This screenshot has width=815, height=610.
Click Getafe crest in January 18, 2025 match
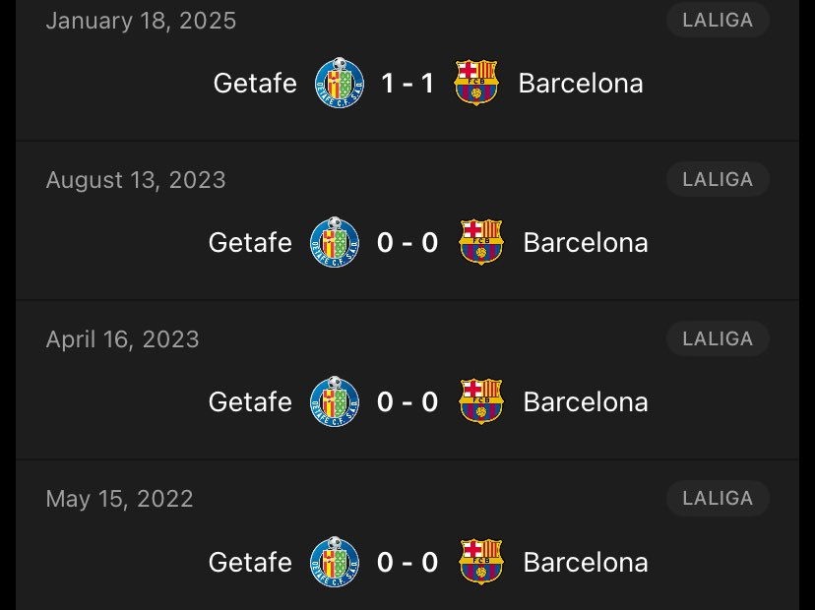click(339, 83)
